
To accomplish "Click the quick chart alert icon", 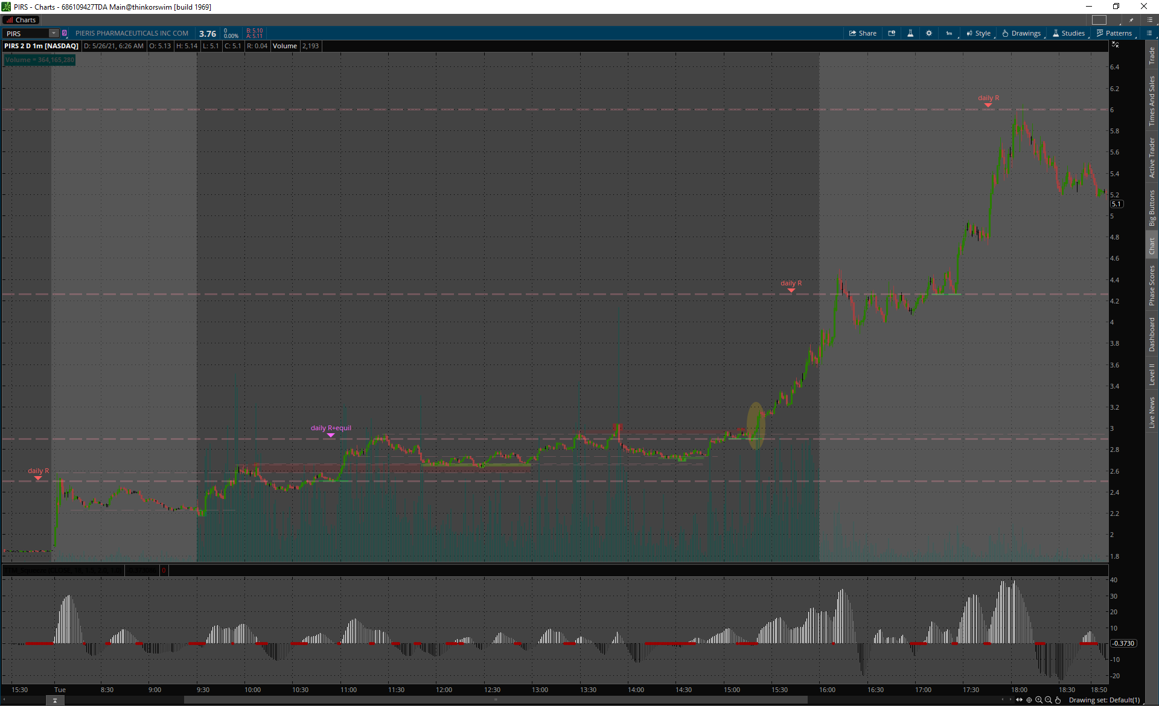I will pyautogui.click(x=892, y=33).
